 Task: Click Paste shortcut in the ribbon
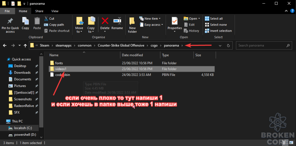coord(57,31)
